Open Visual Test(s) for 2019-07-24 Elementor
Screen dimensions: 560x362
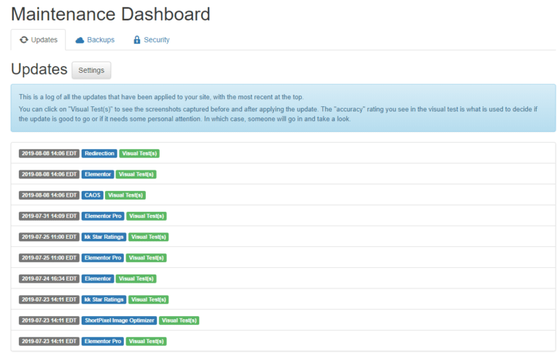click(x=136, y=278)
